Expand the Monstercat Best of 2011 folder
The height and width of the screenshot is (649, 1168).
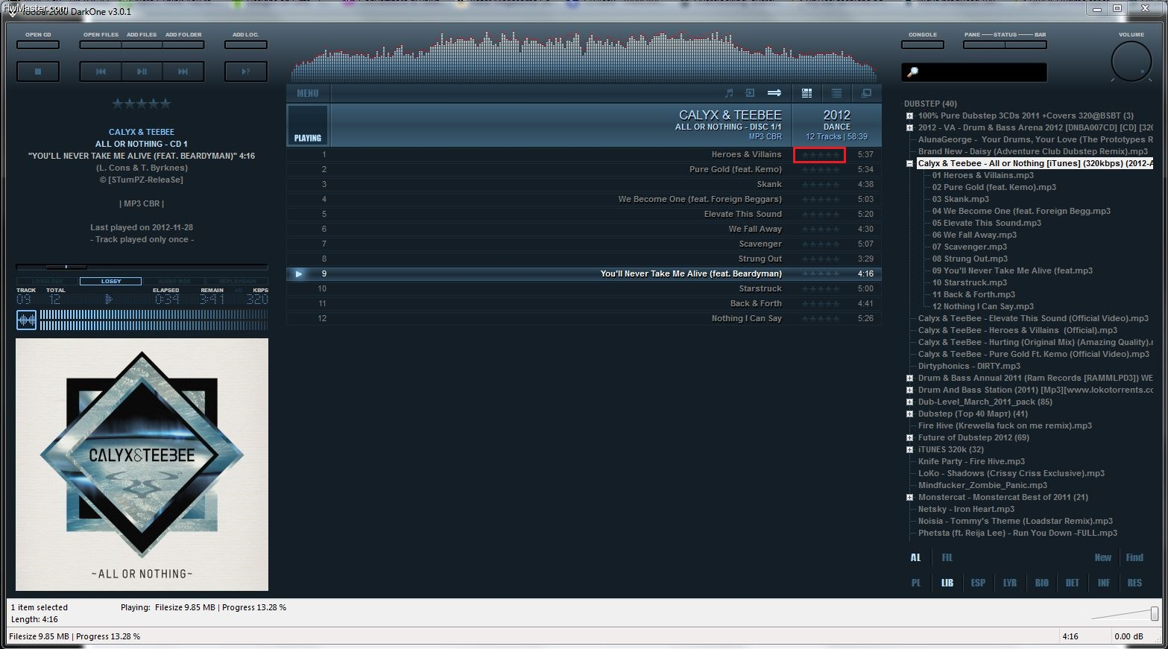pos(909,497)
